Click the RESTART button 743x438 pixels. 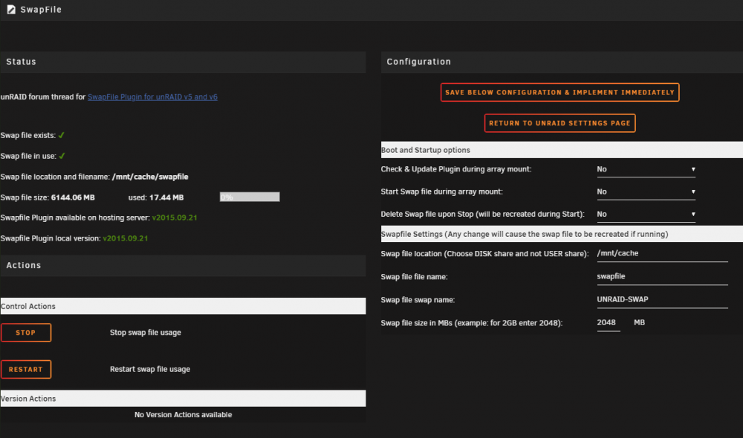pyautogui.click(x=26, y=370)
